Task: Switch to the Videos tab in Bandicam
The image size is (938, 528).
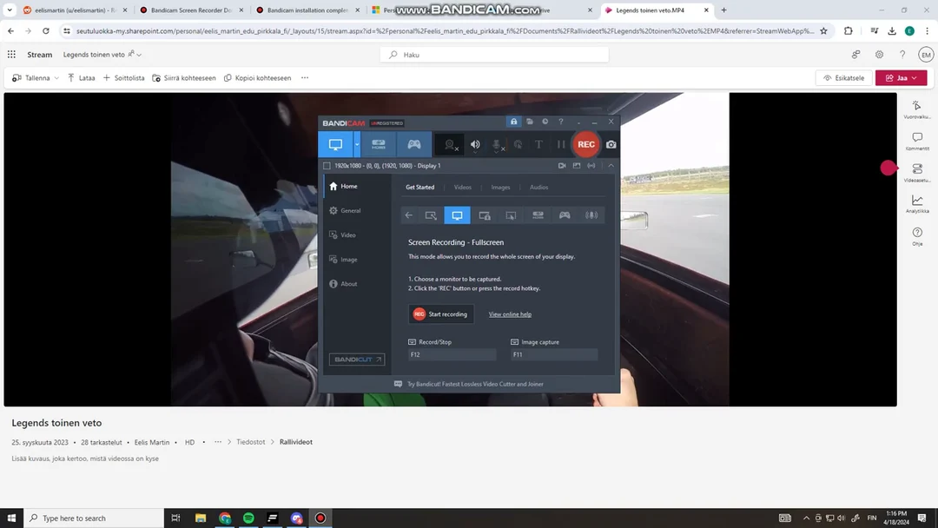Action: [463, 187]
